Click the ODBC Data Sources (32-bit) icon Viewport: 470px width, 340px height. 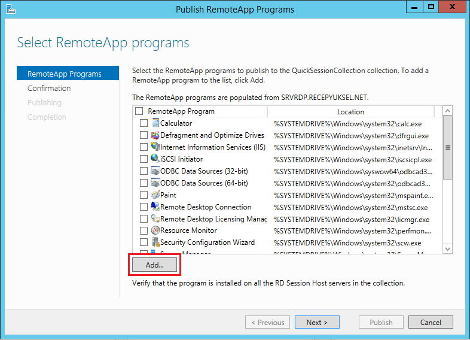[155, 171]
